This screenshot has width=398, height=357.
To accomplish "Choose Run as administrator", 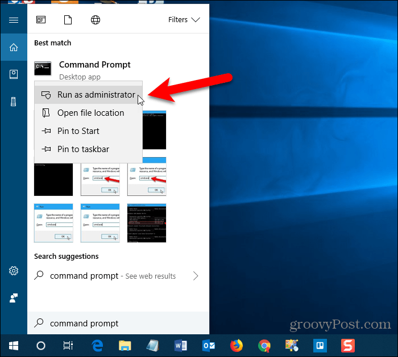I will point(88,95).
